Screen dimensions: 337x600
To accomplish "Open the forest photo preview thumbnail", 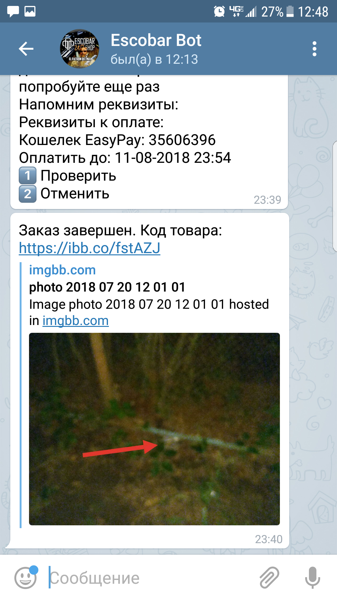I will [154, 429].
